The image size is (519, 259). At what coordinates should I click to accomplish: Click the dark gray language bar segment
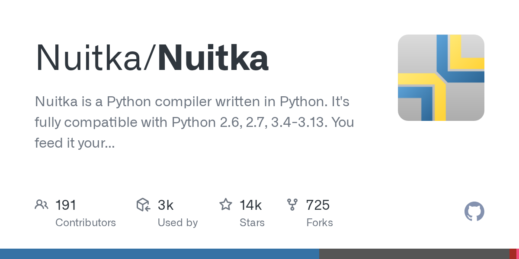[414, 254]
